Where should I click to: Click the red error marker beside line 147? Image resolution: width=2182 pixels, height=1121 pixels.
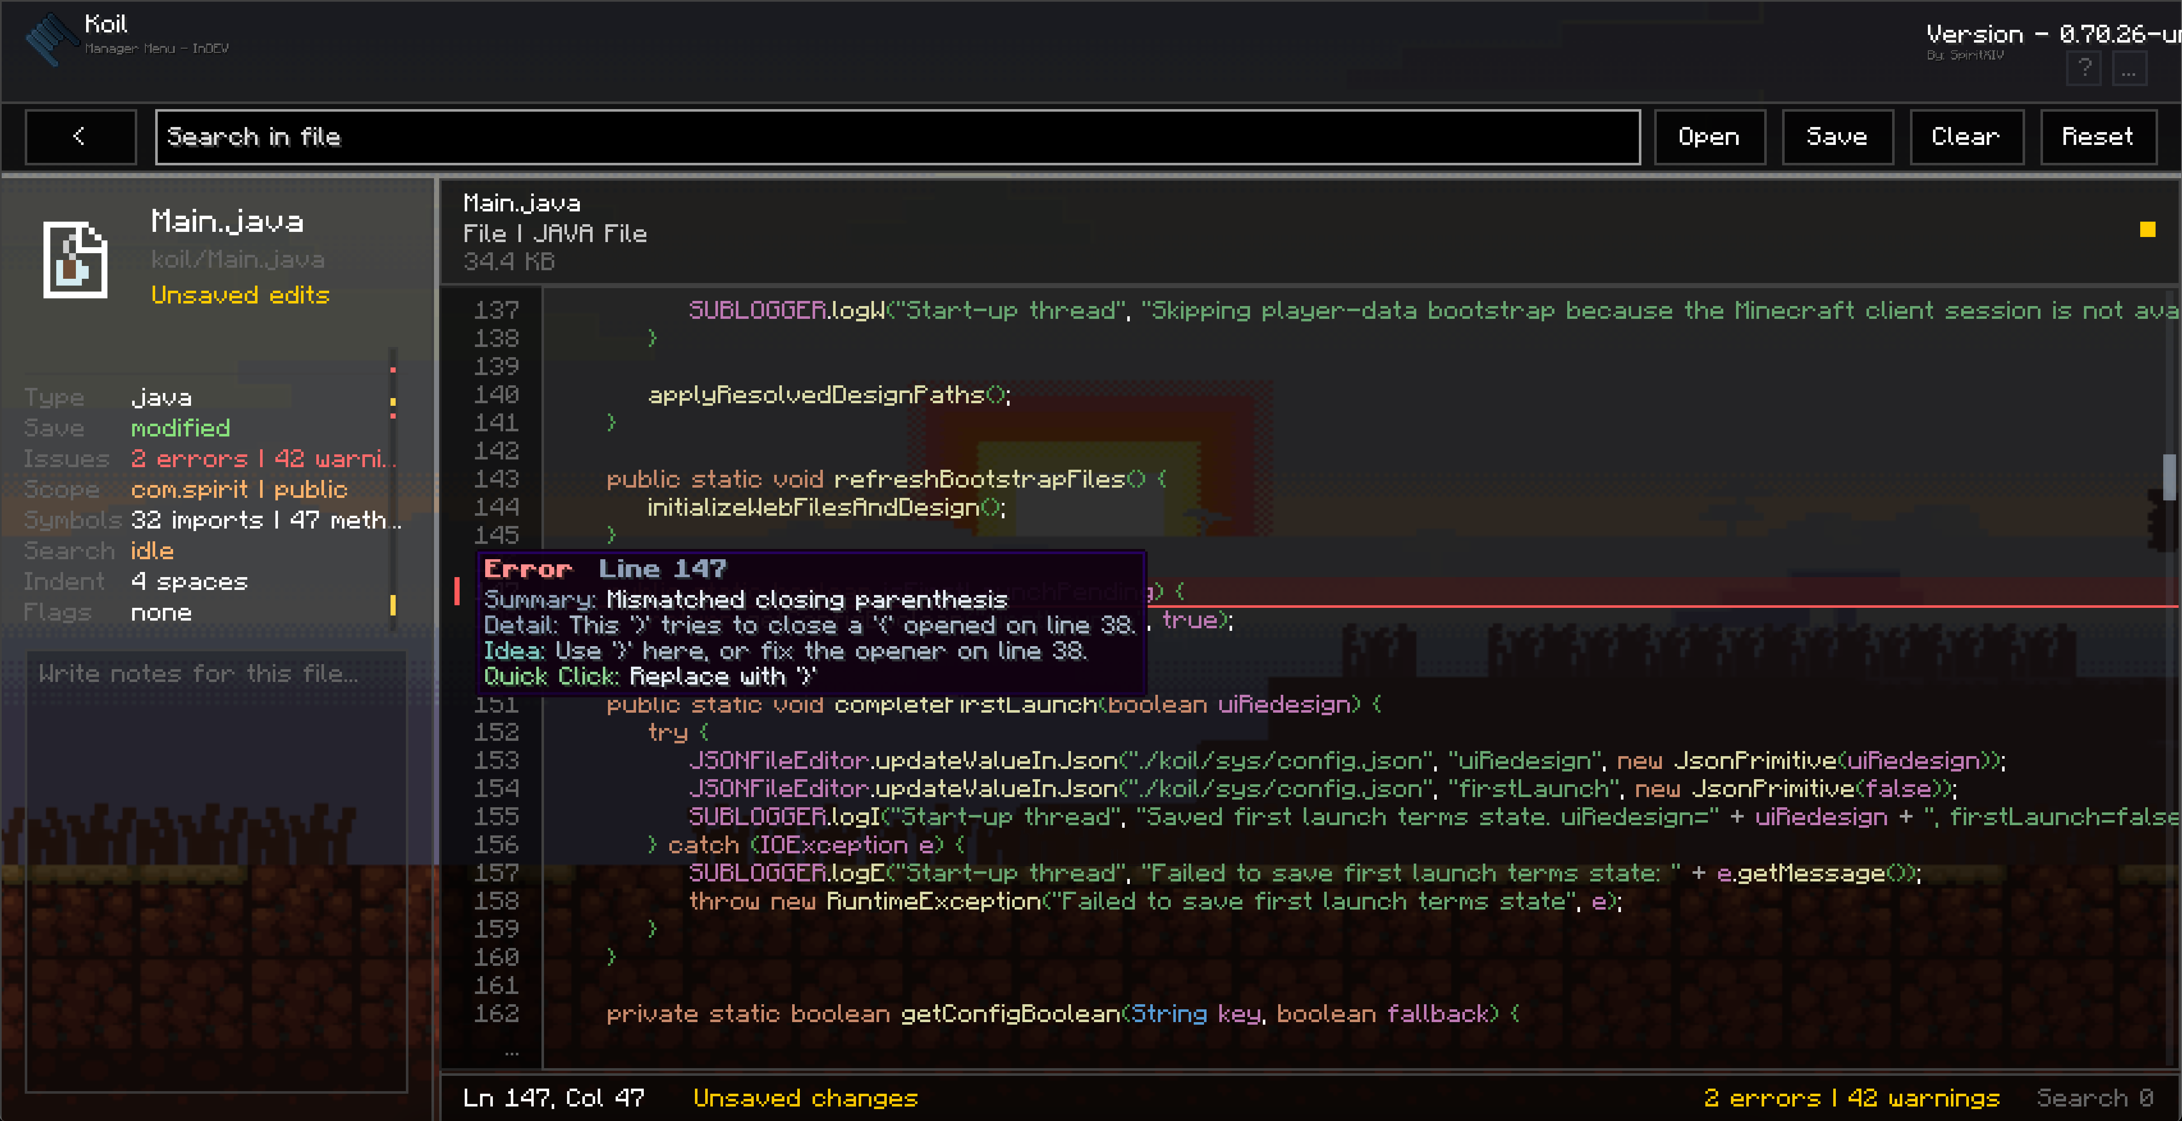(457, 591)
